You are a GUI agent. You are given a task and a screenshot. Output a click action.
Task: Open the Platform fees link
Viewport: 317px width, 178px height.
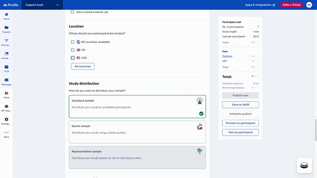pyautogui.click(x=227, y=56)
